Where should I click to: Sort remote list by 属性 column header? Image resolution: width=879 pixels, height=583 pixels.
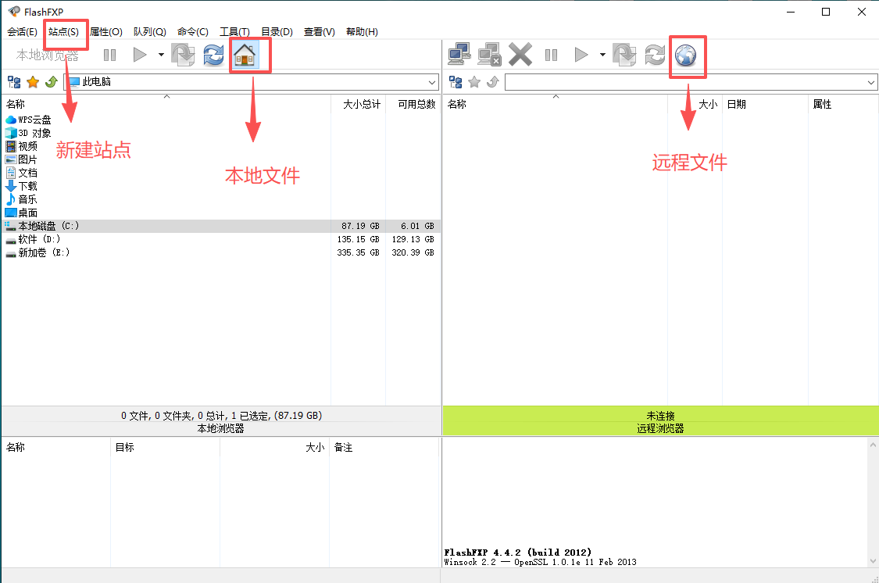(x=843, y=104)
